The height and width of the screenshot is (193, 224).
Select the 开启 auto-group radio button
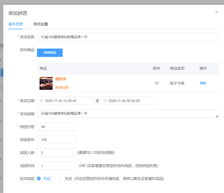pyautogui.click(x=39, y=178)
